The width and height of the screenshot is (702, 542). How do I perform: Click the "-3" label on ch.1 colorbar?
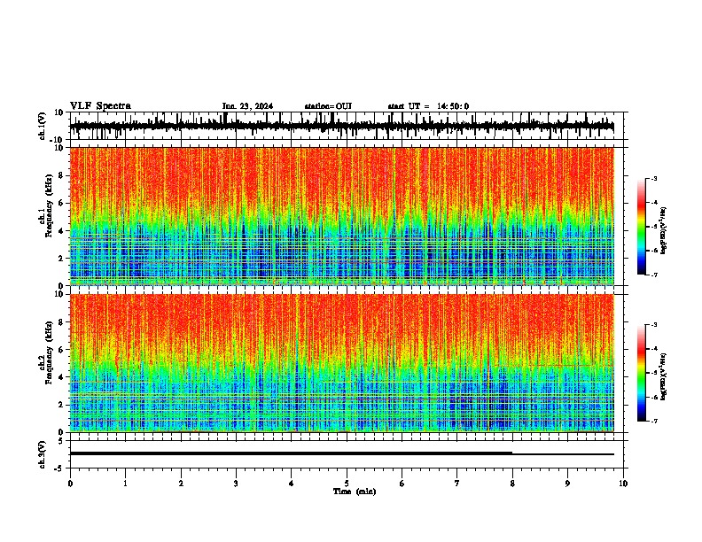click(653, 178)
